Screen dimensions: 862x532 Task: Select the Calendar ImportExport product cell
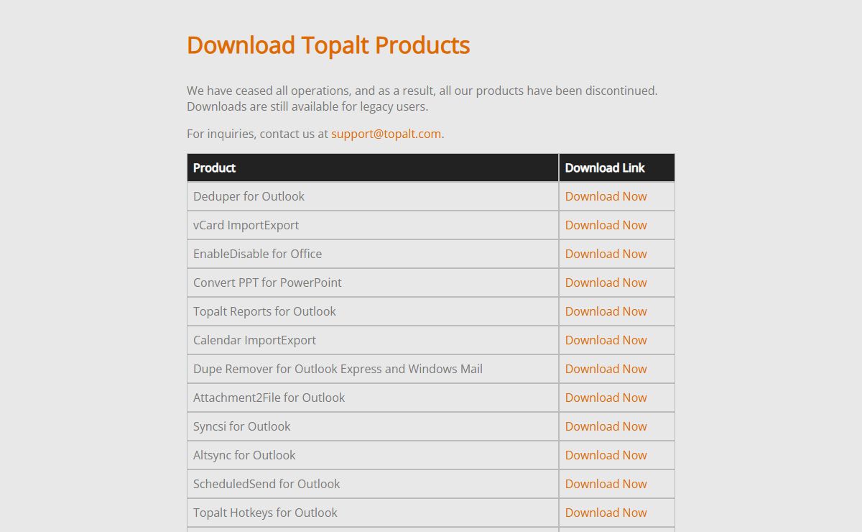coord(254,340)
